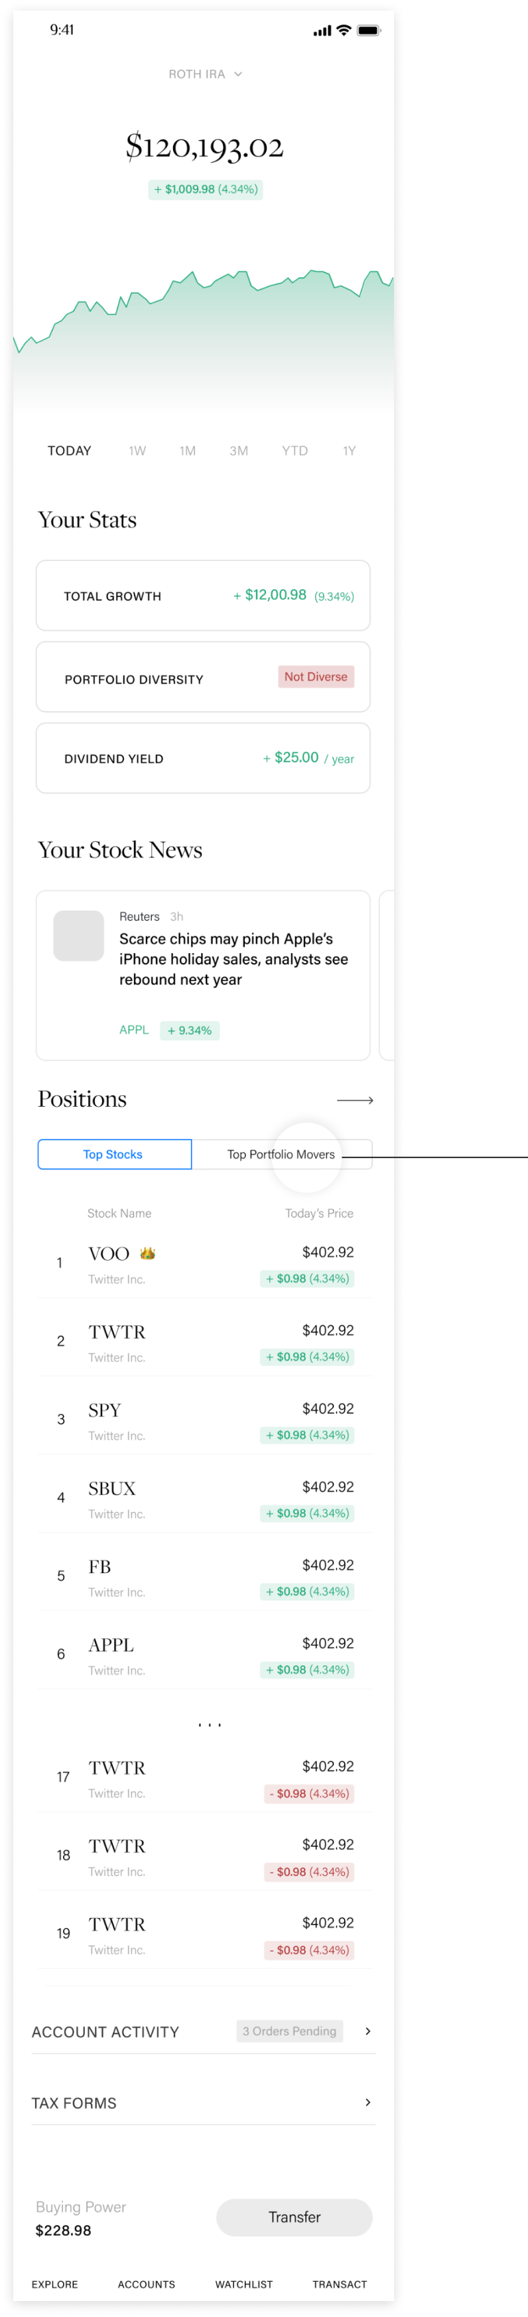Tap the news article thumbnail placeholder
The image size is (528, 2317).
click(79, 935)
